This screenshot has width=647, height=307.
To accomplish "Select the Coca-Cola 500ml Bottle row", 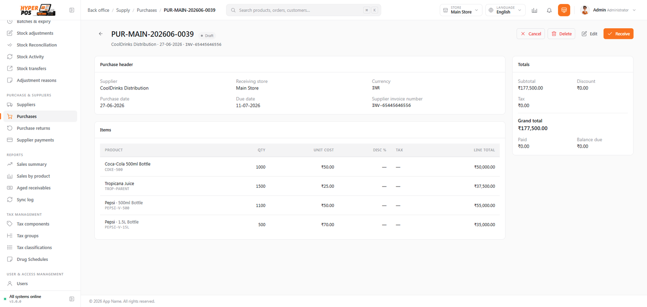I will point(300,167).
